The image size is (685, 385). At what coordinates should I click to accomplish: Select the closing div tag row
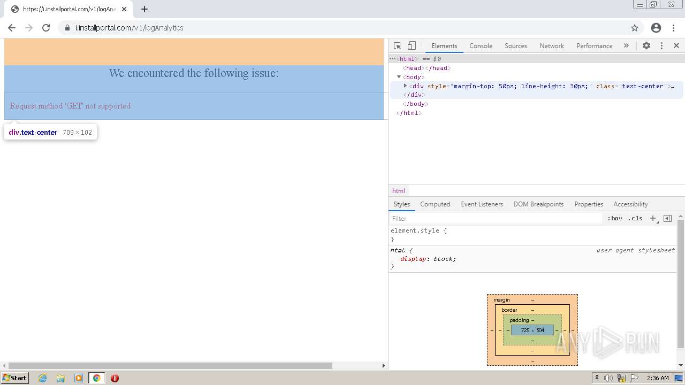tap(537, 95)
